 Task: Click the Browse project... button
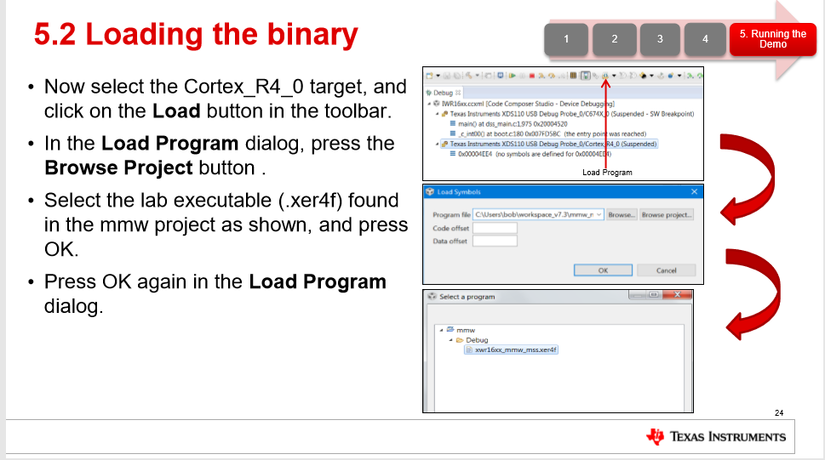pos(666,214)
